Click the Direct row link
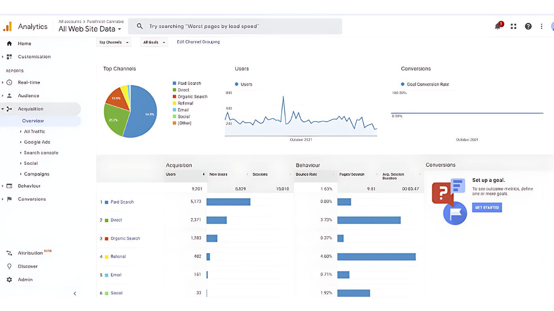 click(116, 220)
